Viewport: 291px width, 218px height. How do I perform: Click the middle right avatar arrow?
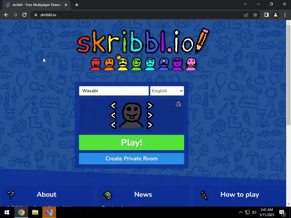[149, 115]
